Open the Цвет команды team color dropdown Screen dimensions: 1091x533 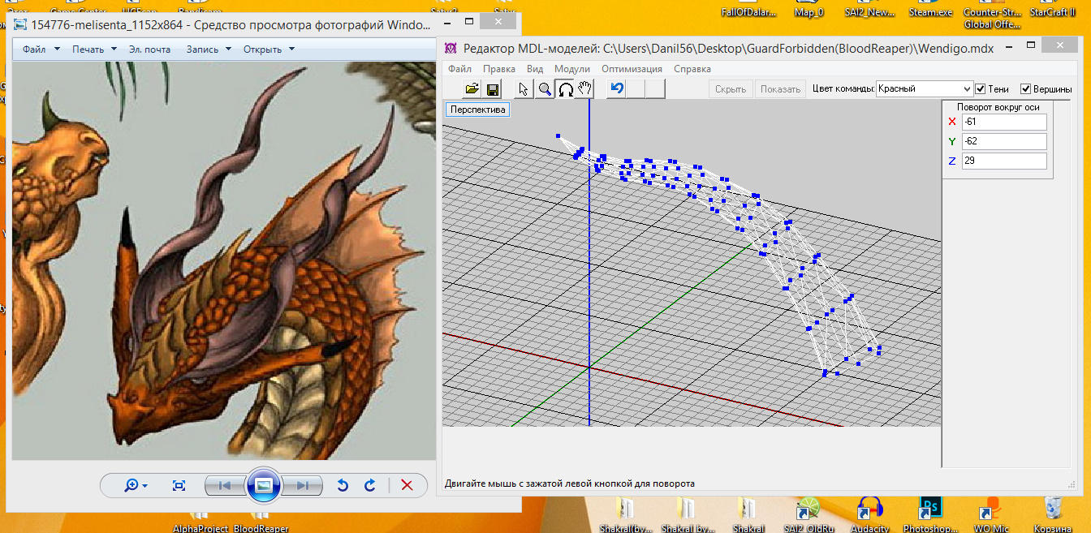(x=924, y=88)
